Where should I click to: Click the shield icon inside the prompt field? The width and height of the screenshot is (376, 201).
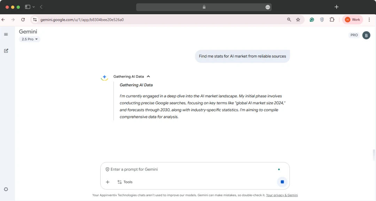point(108,169)
